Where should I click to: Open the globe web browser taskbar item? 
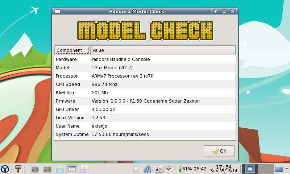click(x=59, y=169)
